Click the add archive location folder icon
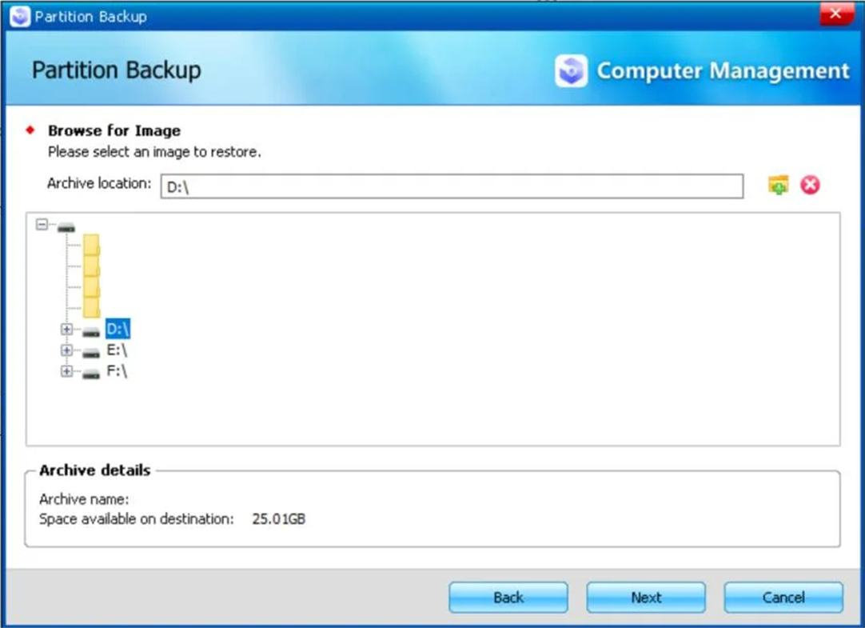865x628 pixels. 777,185
